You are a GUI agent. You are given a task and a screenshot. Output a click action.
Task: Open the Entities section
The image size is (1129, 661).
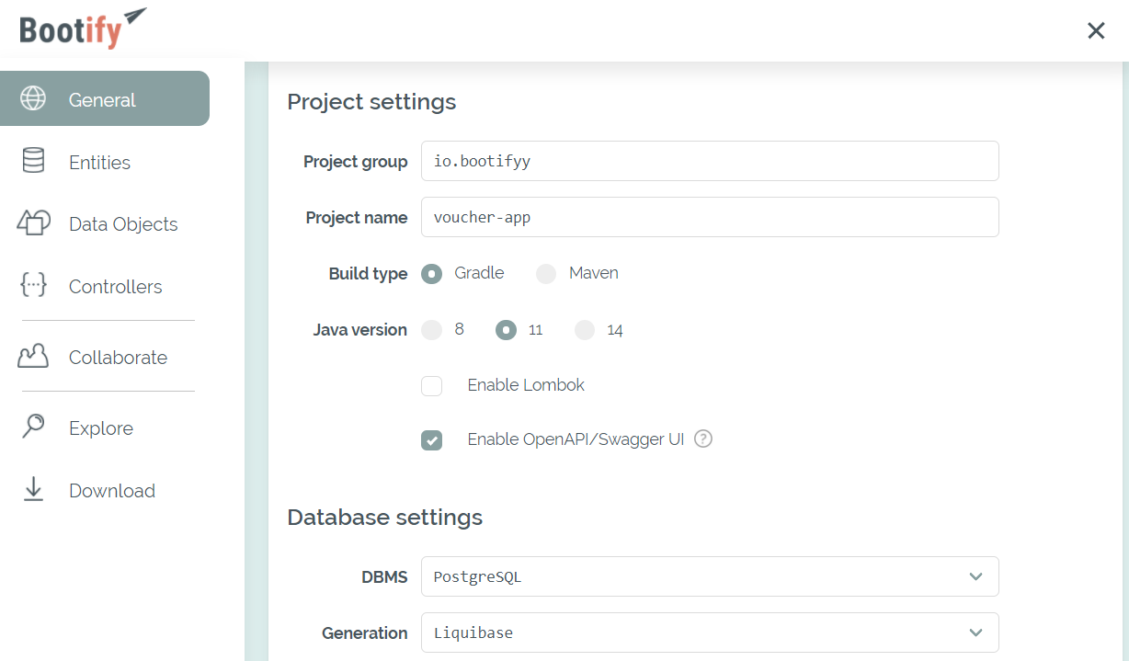point(99,163)
